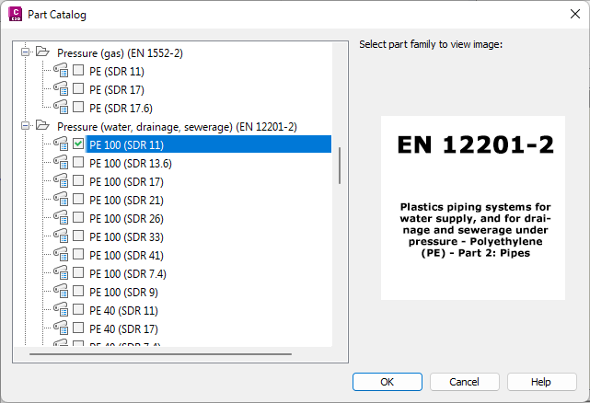Screen dimensions: 590x403
Task: Click the Civil 3D app icon in title bar
Action: click(x=15, y=14)
